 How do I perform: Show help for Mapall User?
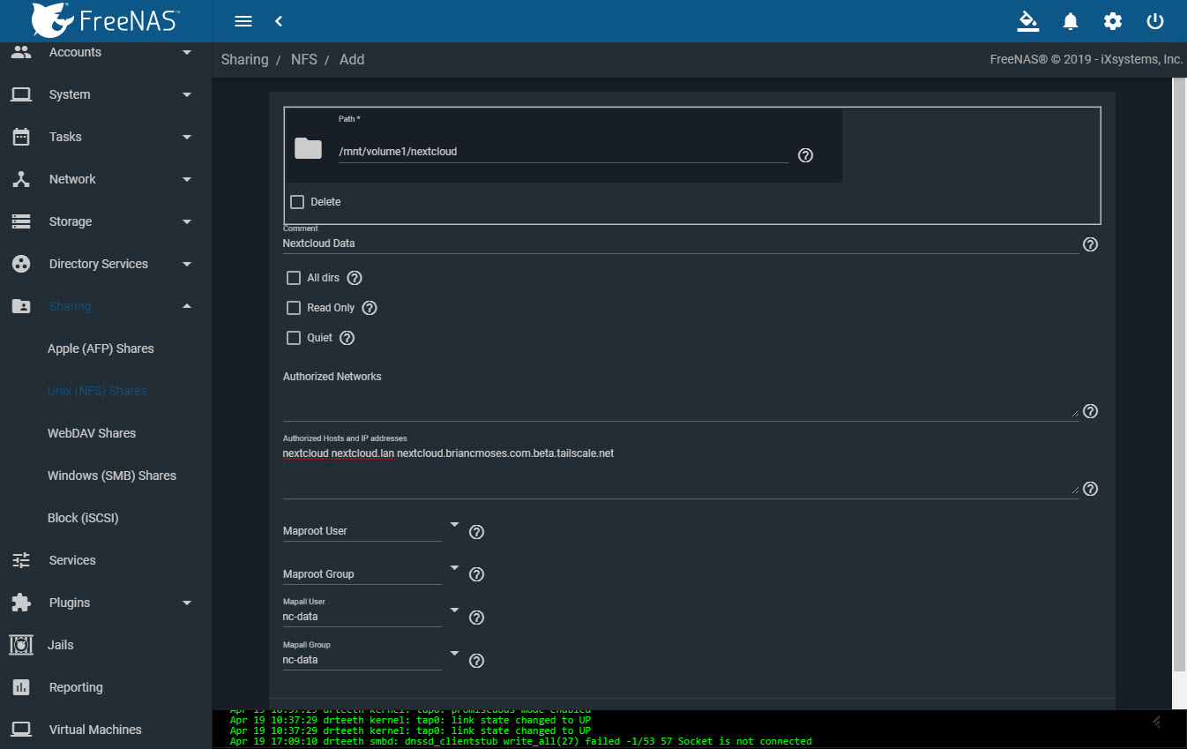[477, 618]
